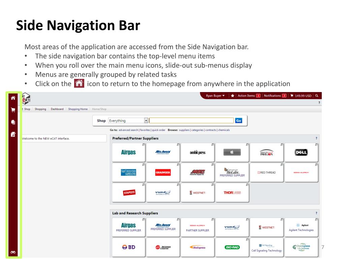Click the binoculars icon at the side bar bottom
This screenshot has width=345, height=259.
click(13, 252)
